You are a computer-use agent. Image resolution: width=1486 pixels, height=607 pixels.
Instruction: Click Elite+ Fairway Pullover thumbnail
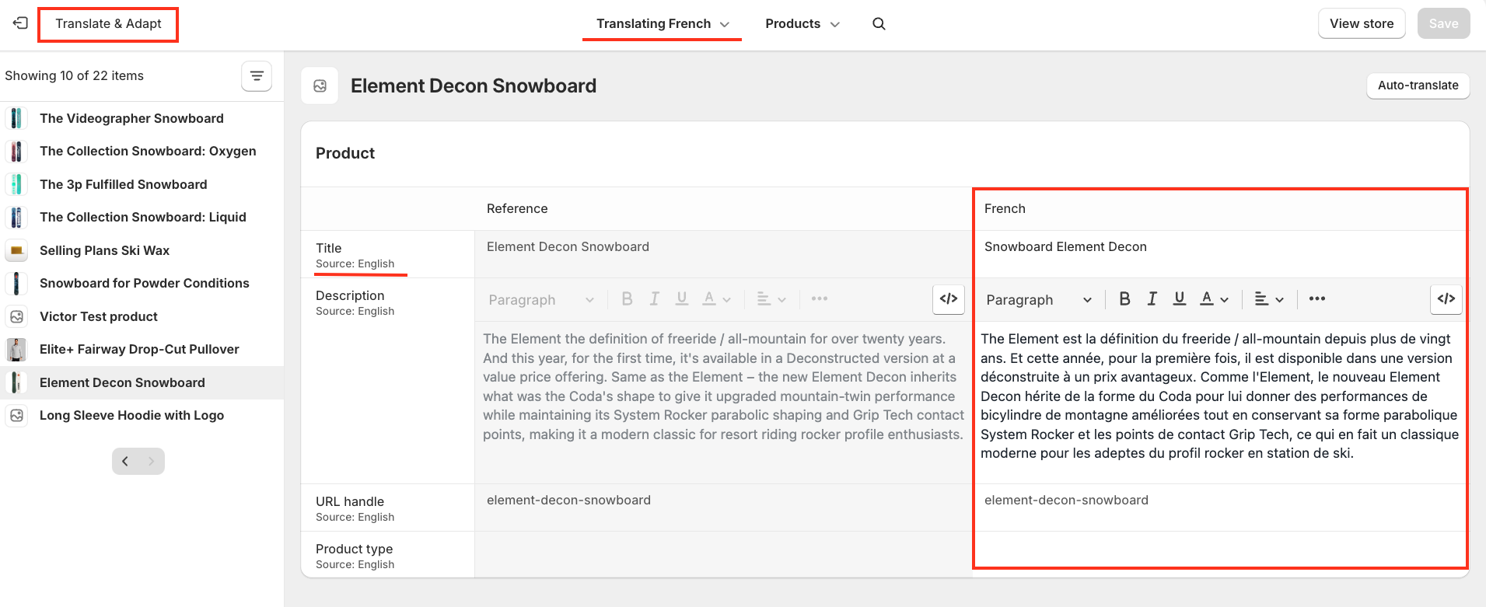point(16,350)
